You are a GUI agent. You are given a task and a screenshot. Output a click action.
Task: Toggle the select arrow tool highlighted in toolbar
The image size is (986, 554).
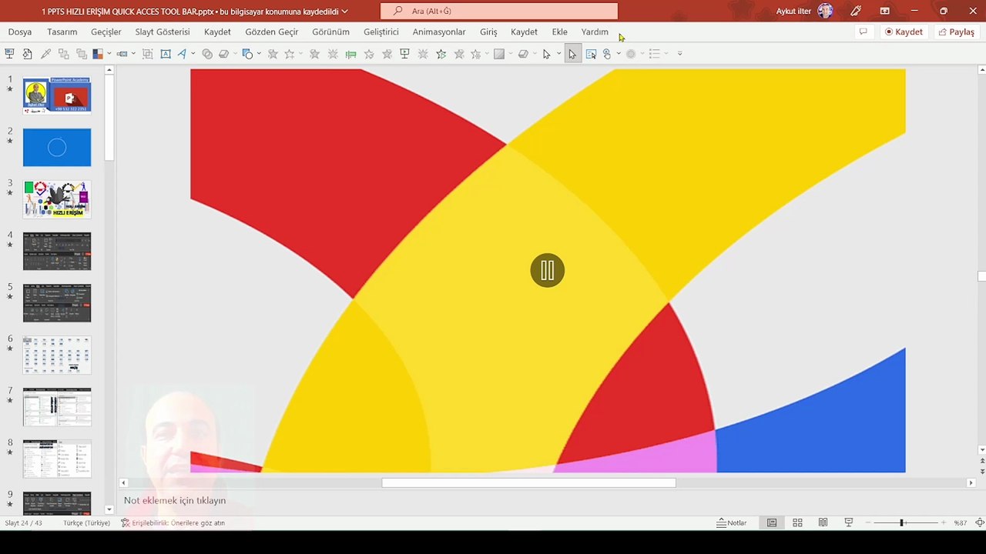click(x=572, y=54)
